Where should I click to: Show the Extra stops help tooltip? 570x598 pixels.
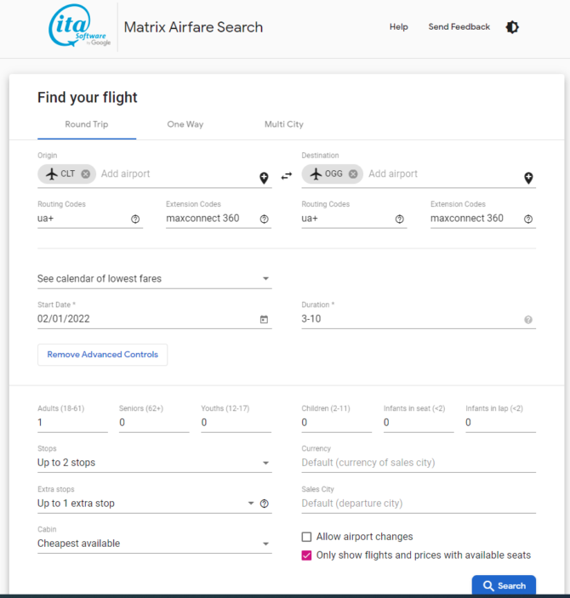(x=264, y=504)
